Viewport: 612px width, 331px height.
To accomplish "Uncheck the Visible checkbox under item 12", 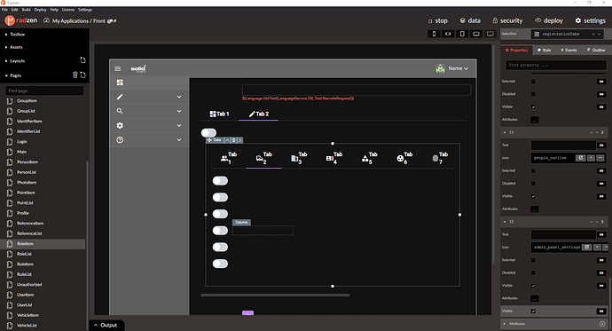I will 533,286.
